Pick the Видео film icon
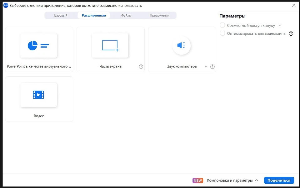The width and height of the screenshot is (300, 188). coord(38,95)
